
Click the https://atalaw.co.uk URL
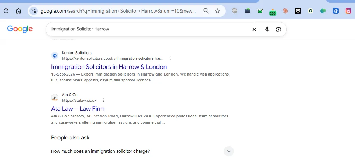79,100
